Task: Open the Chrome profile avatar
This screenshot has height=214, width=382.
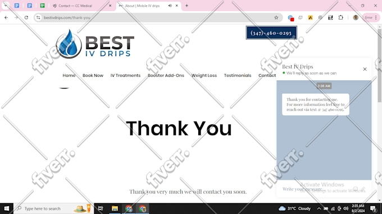Action: click(x=356, y=17)
